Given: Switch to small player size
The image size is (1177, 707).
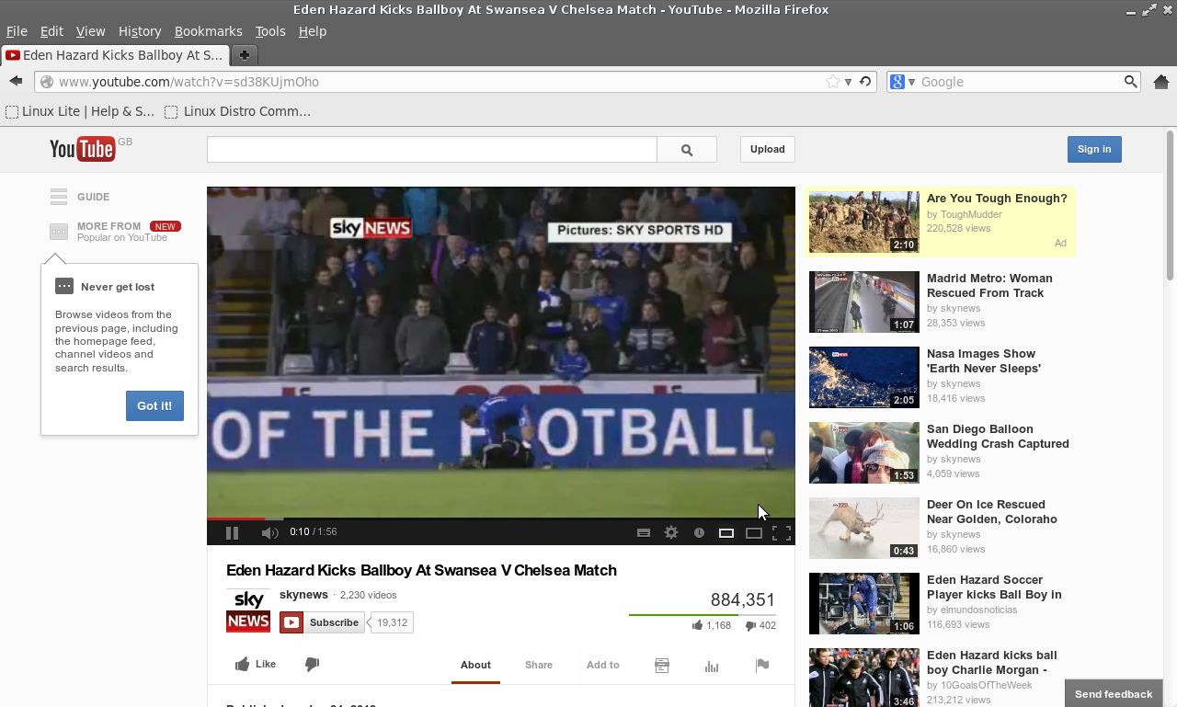Looking at the screenshot, I should coord(726,532).
